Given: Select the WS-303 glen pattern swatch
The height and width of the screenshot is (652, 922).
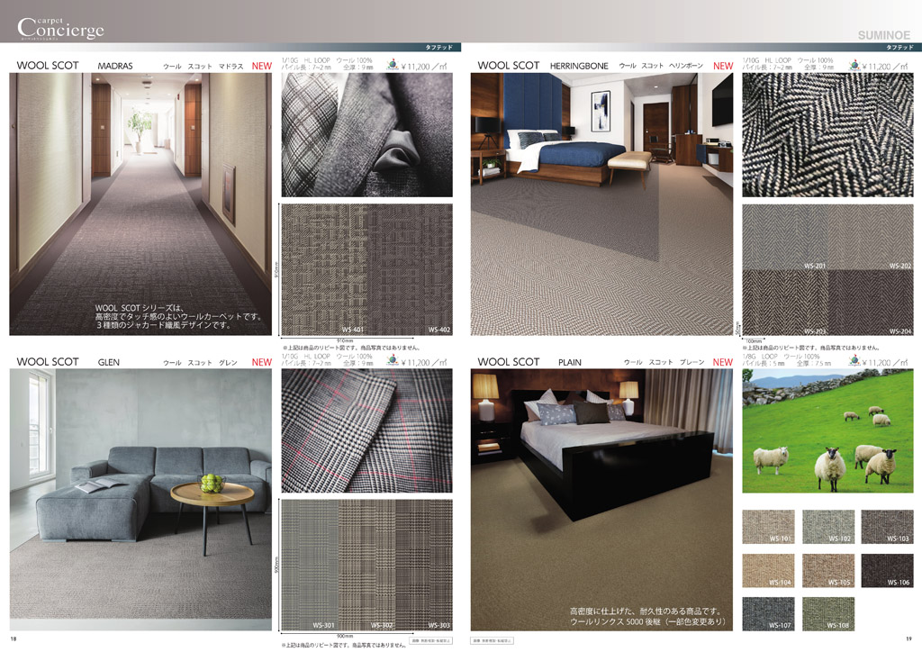Looking at the screenshot, I should pos(424,565).
